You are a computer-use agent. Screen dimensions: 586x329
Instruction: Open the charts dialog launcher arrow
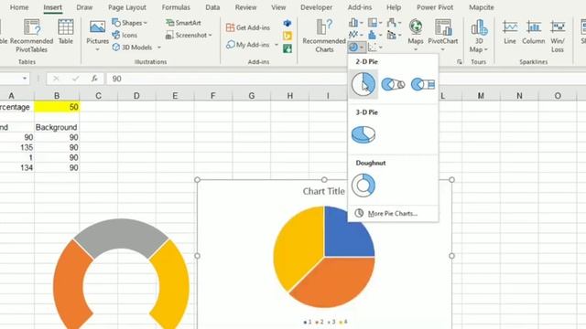click(460, 62)
